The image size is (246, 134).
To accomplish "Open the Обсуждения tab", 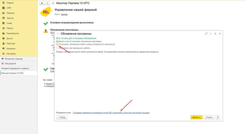I will tap(19, 64).
